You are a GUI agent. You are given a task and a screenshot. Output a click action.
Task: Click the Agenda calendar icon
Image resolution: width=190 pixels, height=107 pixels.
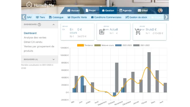121,11
